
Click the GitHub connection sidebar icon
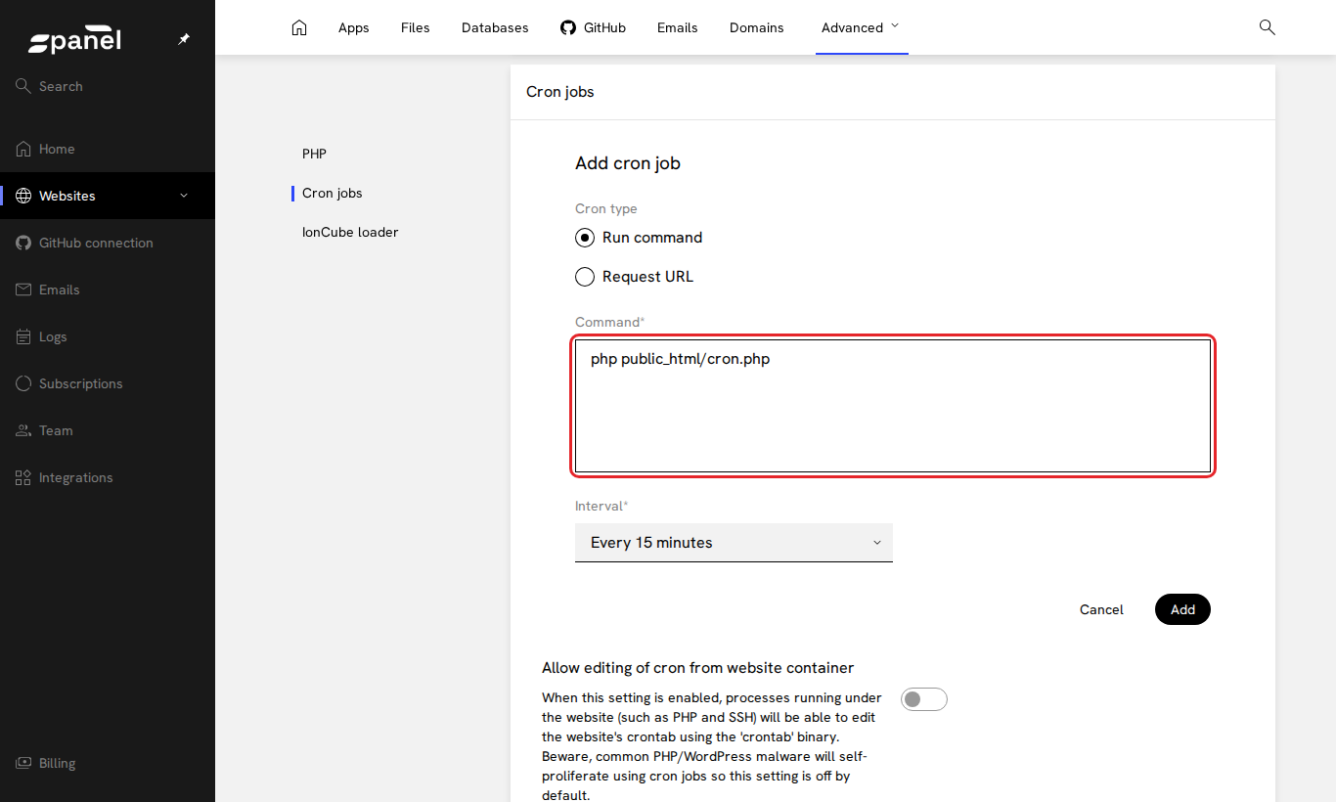[x=23, y=243]
